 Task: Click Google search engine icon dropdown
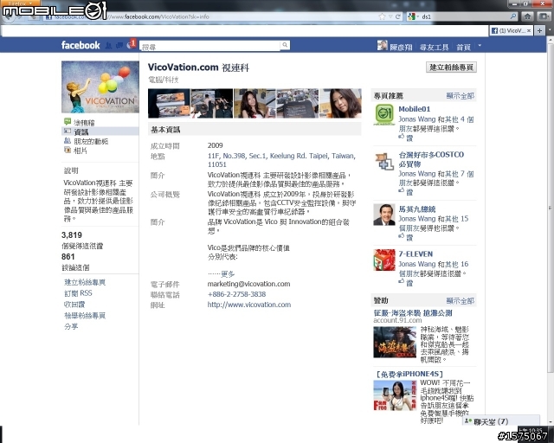click(414, 16)
